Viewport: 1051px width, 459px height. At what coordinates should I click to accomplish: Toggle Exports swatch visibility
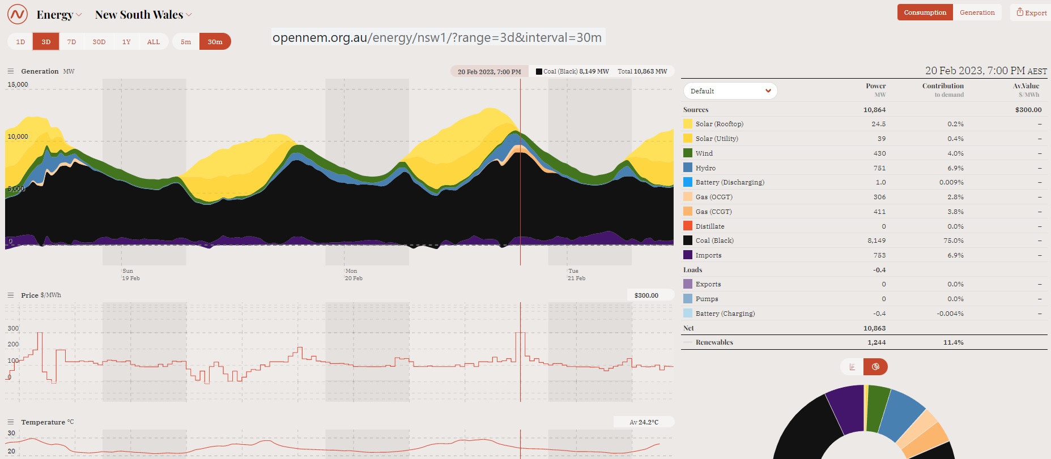[x=688, y=284]
